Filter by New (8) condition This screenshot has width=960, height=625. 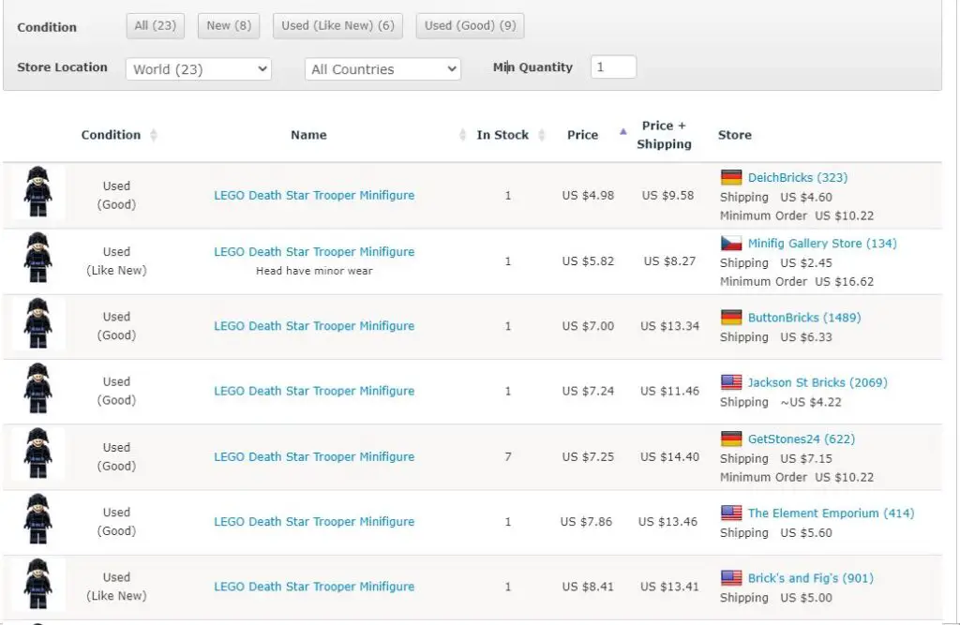[229, 25]
